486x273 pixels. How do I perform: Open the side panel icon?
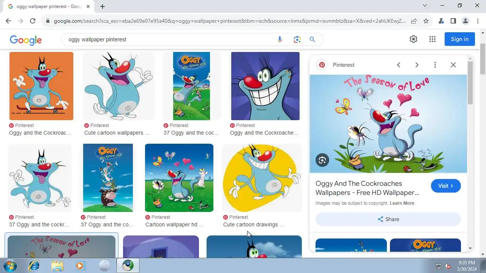coord(453,21)
